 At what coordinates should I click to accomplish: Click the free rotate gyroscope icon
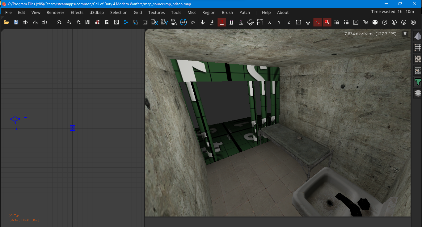[x=251, y=22]
